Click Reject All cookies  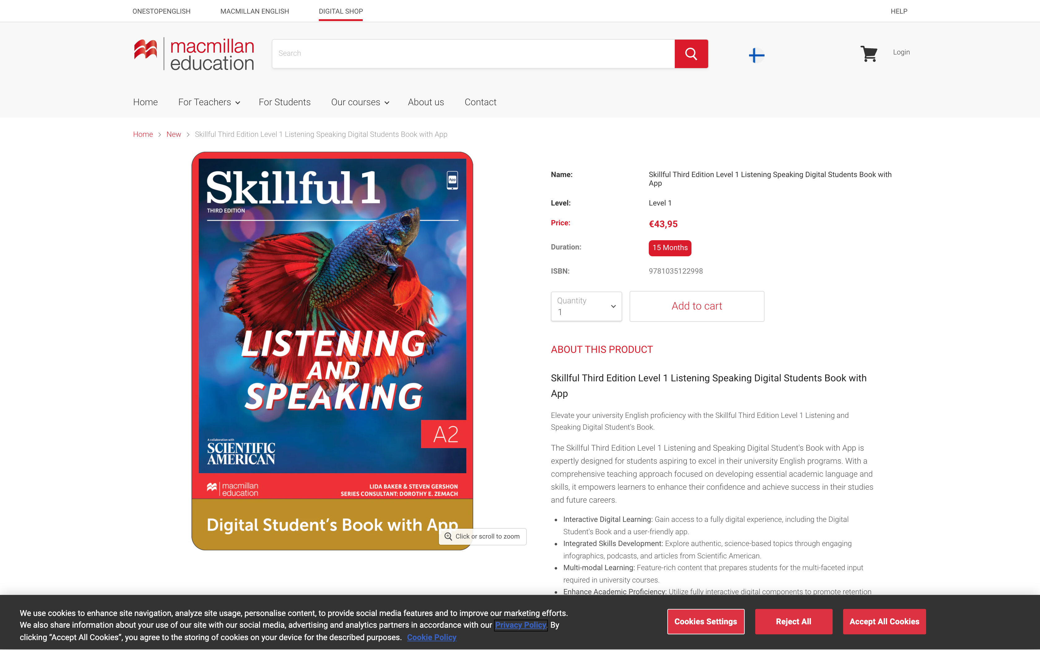click(793, 622)
